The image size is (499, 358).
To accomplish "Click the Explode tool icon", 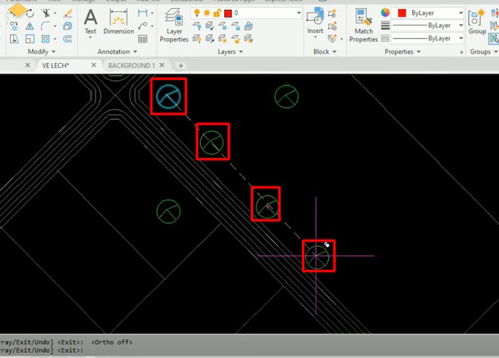I will point(67,26).
